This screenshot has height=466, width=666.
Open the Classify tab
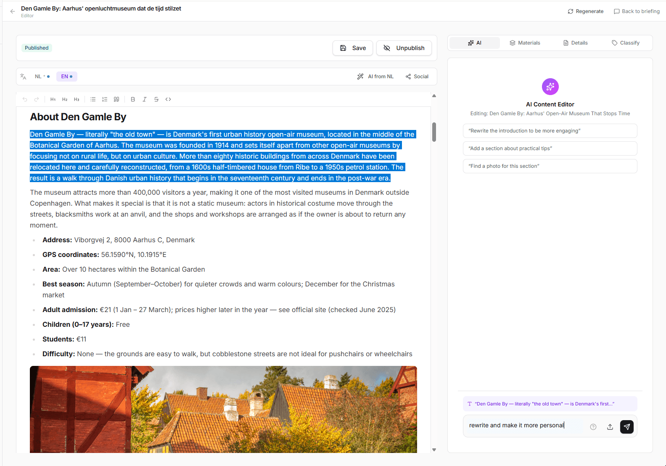tap(626, 43)
